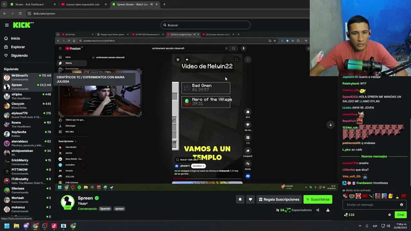Open Siguiendo in the sidebar
This screenshot has width=411, height=231.
click(19, 56)
